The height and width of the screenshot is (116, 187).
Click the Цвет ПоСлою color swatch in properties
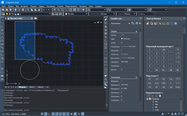pos(122,39)
